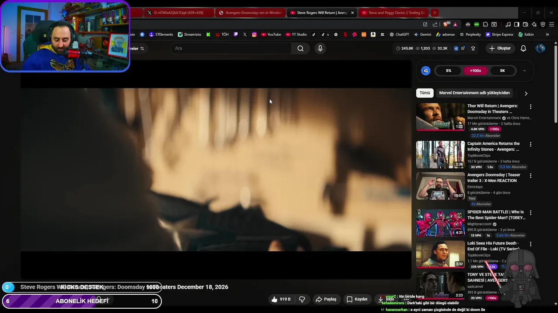Switch to the Steve and Peggy Dance tab

tap(394, 13)
